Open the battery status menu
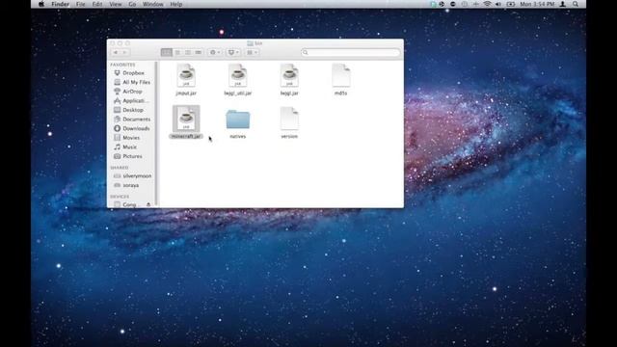 510,4
